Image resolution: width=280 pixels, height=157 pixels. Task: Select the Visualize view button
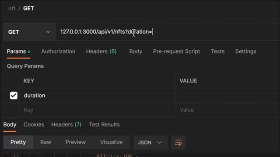tap(111, 142)
